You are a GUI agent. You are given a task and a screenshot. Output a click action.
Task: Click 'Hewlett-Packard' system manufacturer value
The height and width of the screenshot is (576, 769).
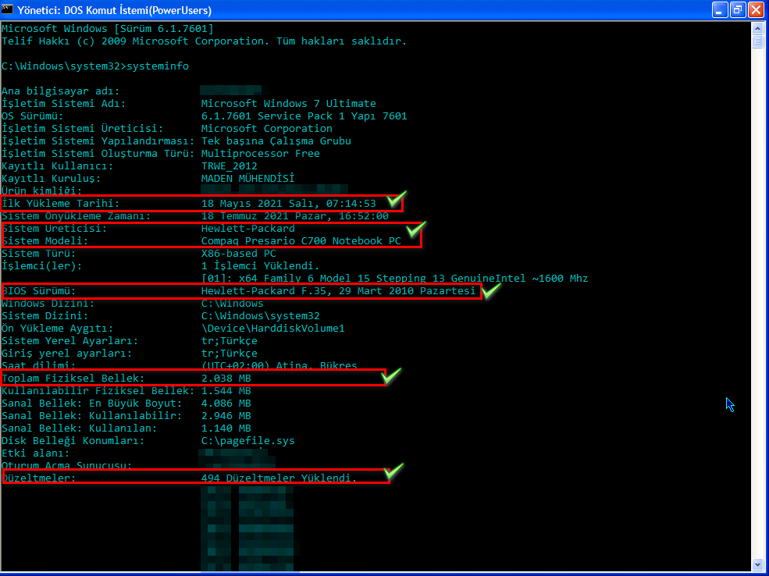click(x=247, y=229)
